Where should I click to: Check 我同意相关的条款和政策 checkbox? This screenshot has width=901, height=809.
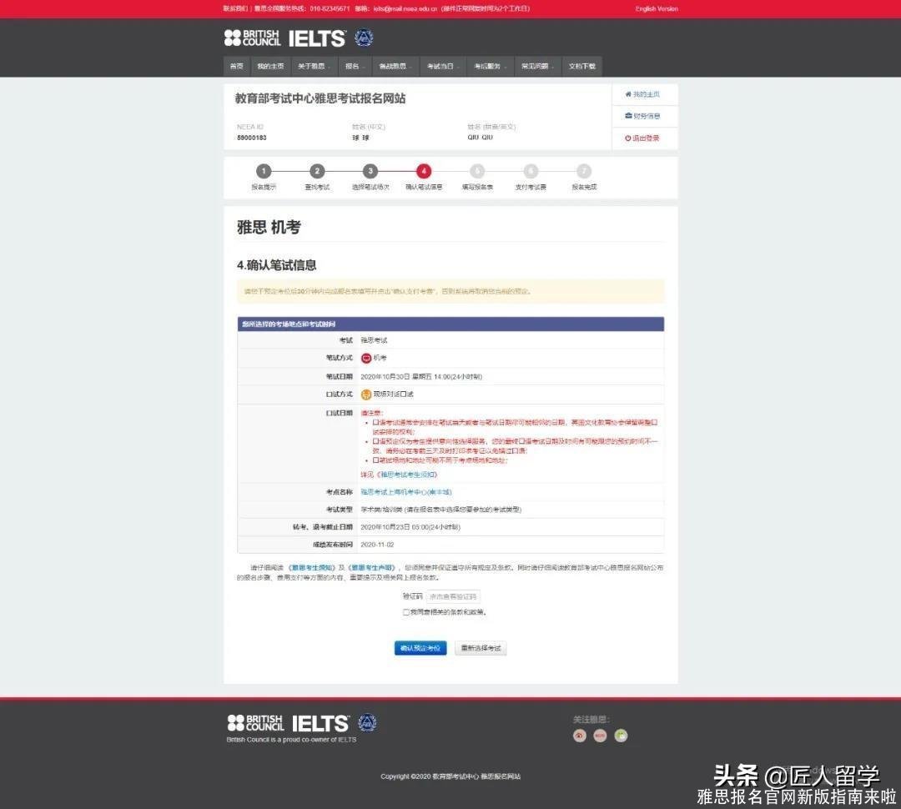pyautogui.click(x=406, y=612)
